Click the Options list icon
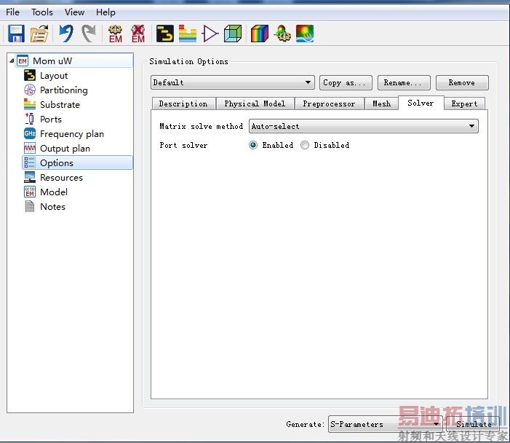Screen dimensions: 510x443 [x=30, y=162]
